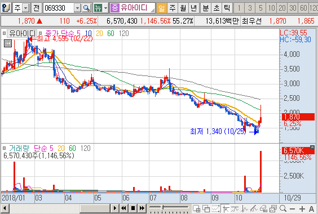Click the 유아이디 chart legend label

tap(22, 33)
